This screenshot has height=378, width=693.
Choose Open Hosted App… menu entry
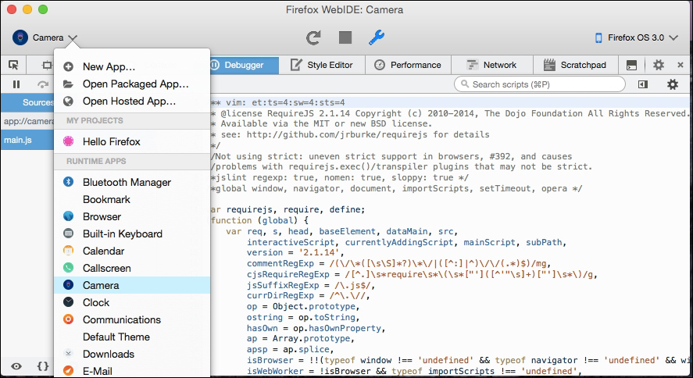coord(132,101)
